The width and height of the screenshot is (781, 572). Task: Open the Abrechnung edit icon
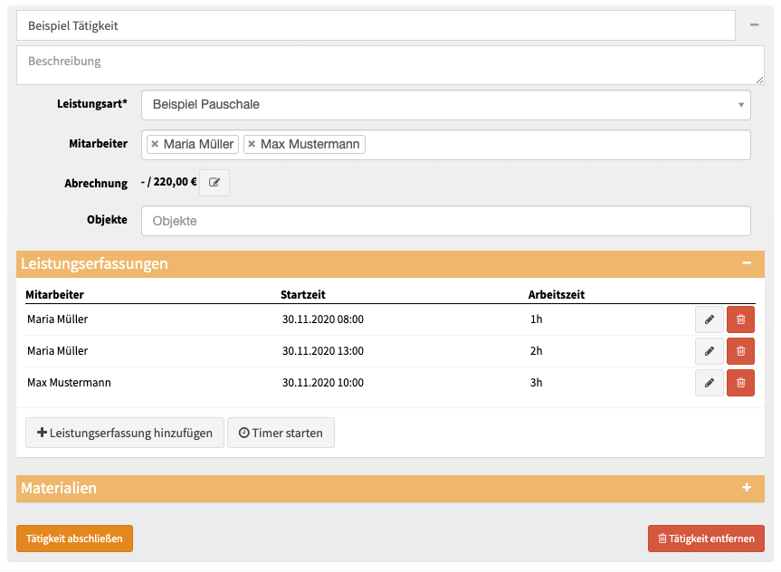(214, 182)
